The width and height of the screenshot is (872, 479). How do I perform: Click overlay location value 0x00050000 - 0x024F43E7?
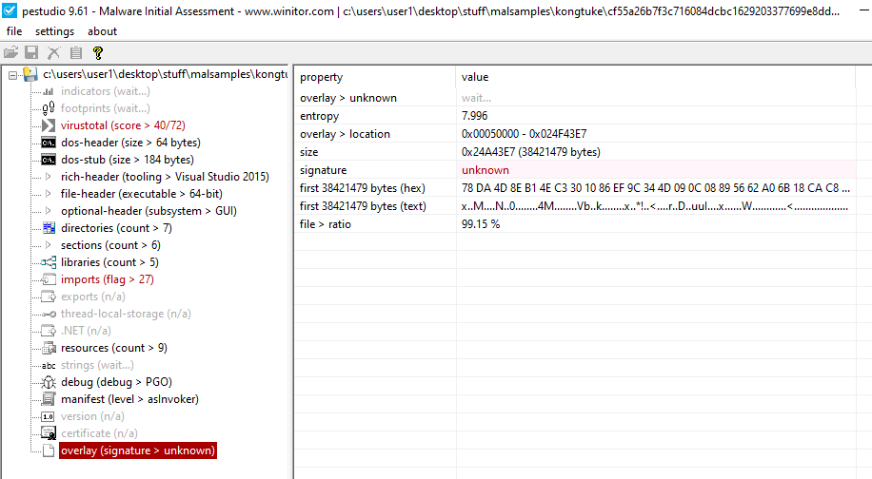point(524,134)
